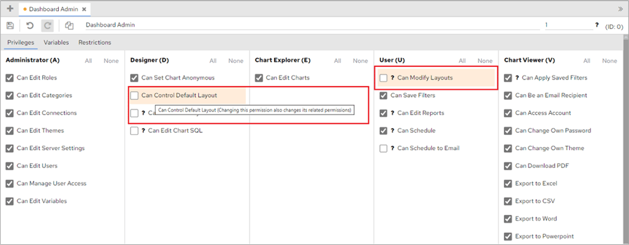Uncheck Can Edit Themes
The image size is (629, 245).
coord(10,131)
